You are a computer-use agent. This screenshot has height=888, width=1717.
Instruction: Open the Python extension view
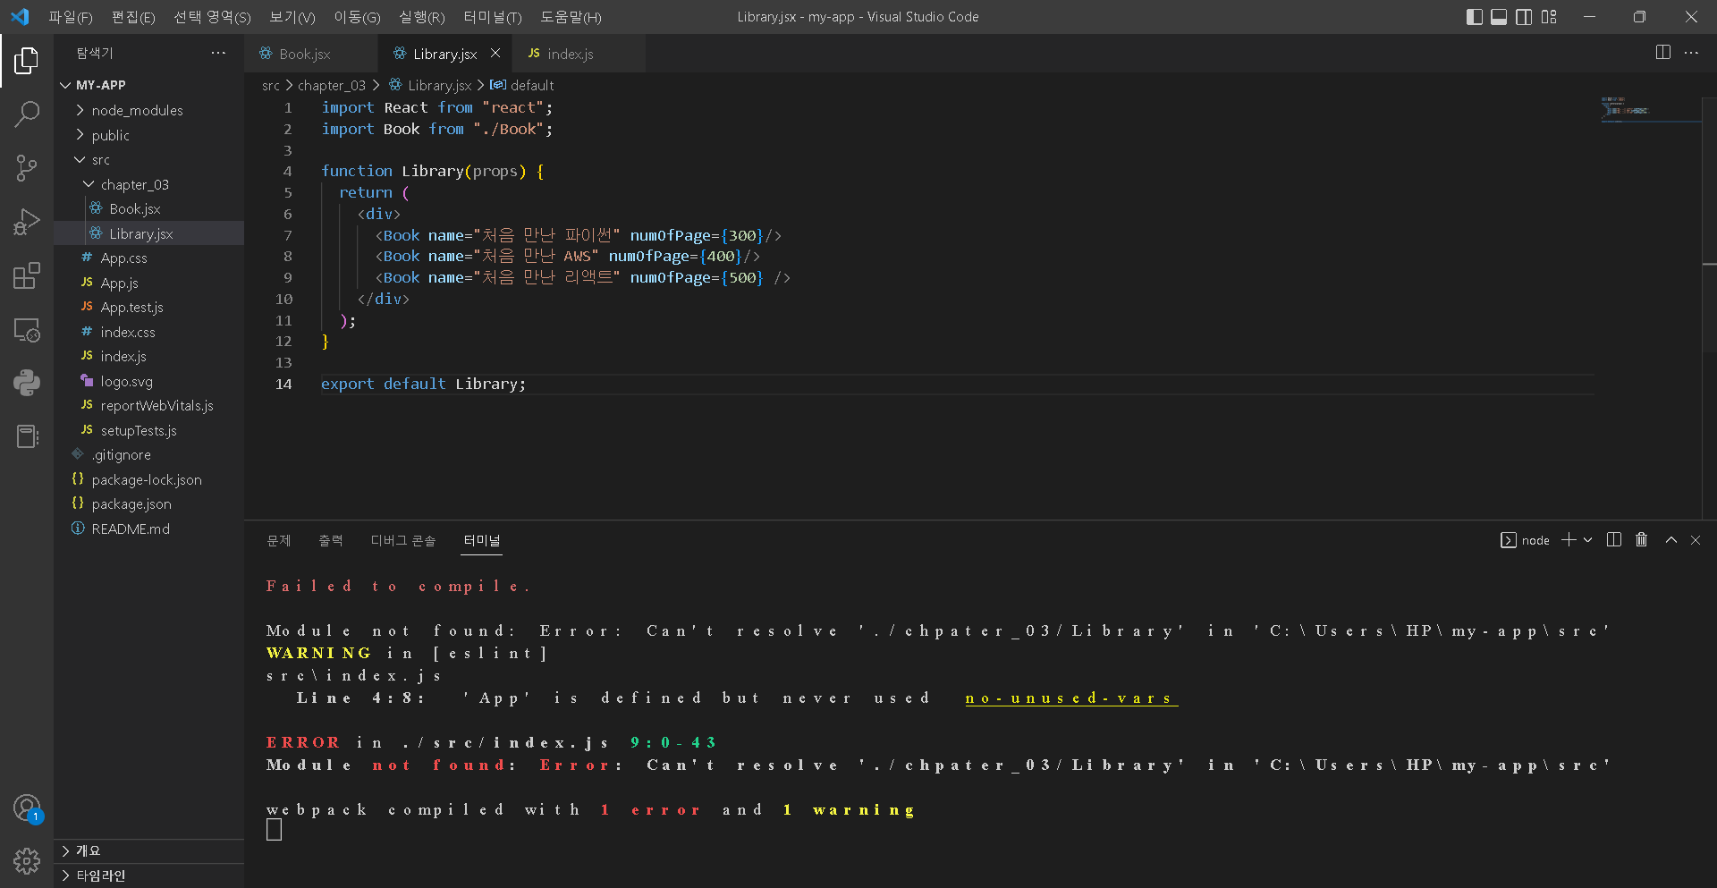tap(27, 383)
